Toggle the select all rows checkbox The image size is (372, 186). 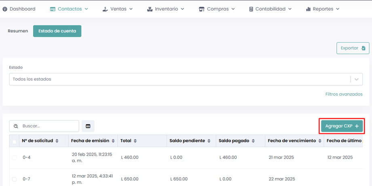[x=14, y=142]
